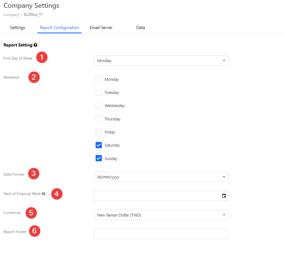Expand the Date Format dropdown
The image size is (284, 253).
click(162, 177)
